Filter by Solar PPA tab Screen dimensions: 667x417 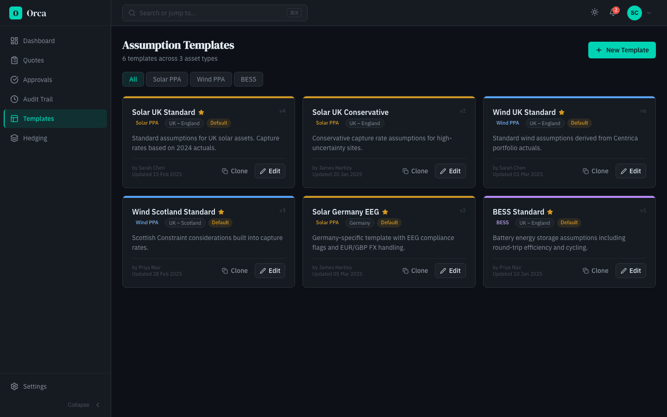tap(167, 79)
